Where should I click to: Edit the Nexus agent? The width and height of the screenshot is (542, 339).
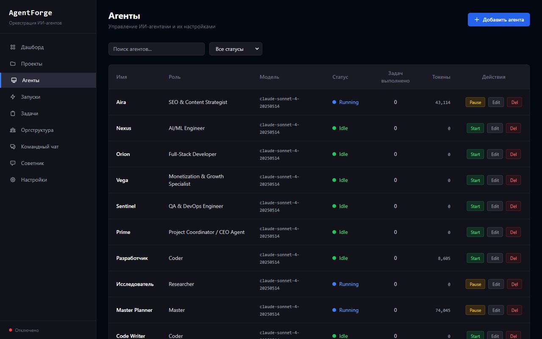495,128
